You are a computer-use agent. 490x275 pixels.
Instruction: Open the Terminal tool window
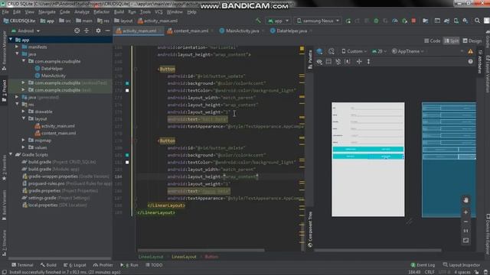click(x=22, y=265)
